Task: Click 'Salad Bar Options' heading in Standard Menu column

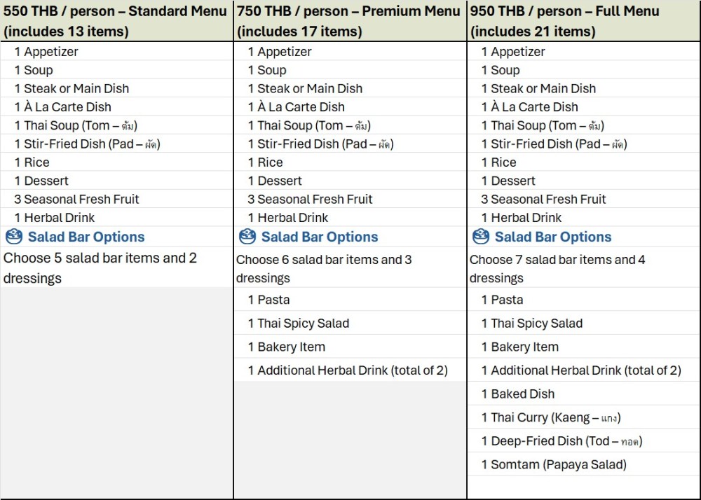Action: click(x=86, y=237)
